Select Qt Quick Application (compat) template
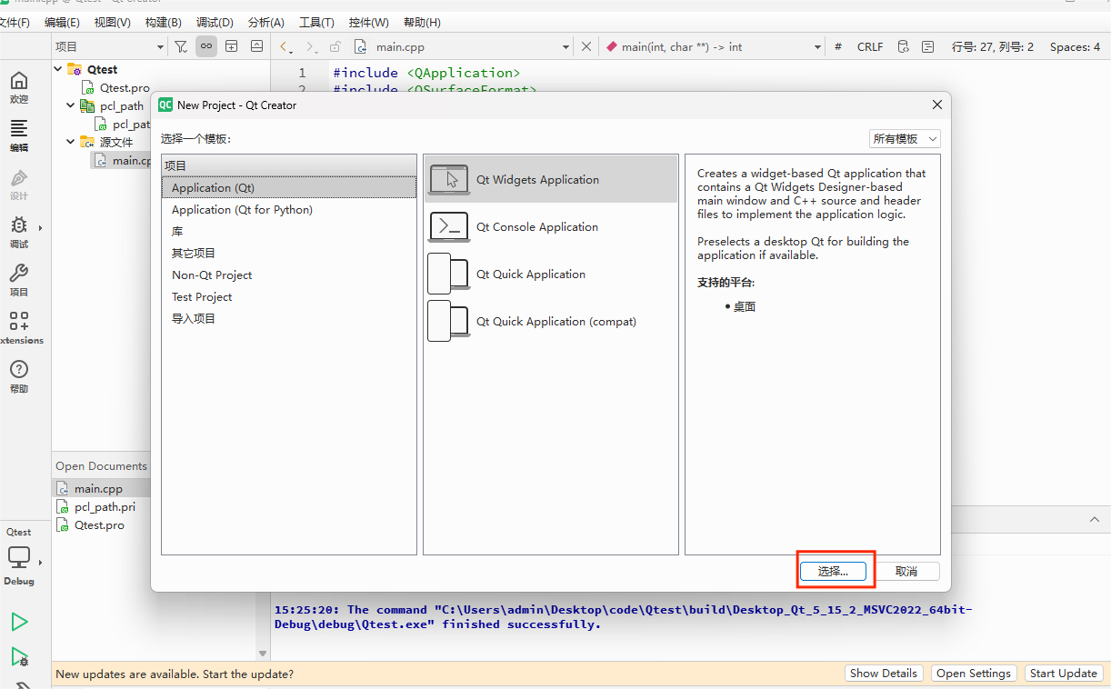This screenshot has height=689, width=1111. point(551,322)
